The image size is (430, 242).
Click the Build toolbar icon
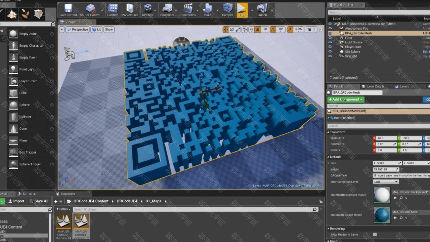pos(208,10)
